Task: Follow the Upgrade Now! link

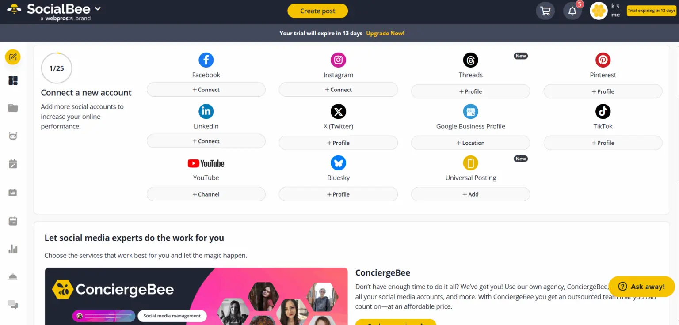Action: click(385, 33)
